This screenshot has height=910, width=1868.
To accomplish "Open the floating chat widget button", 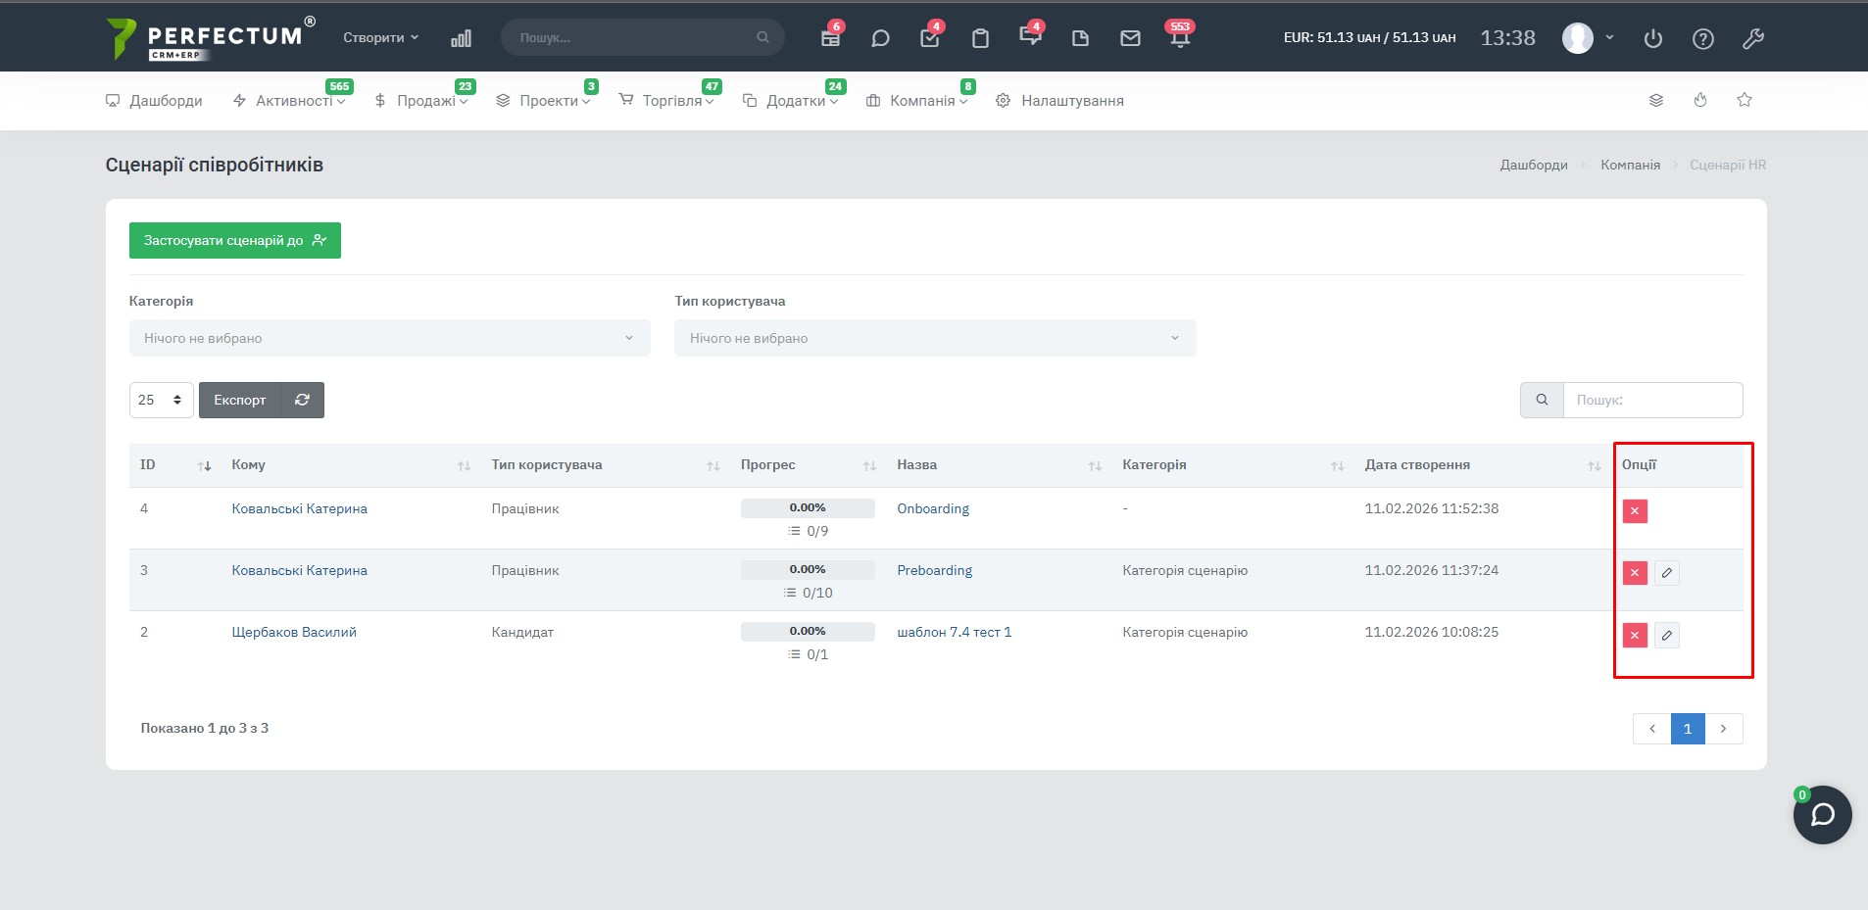I will (x=1822, y=814).
